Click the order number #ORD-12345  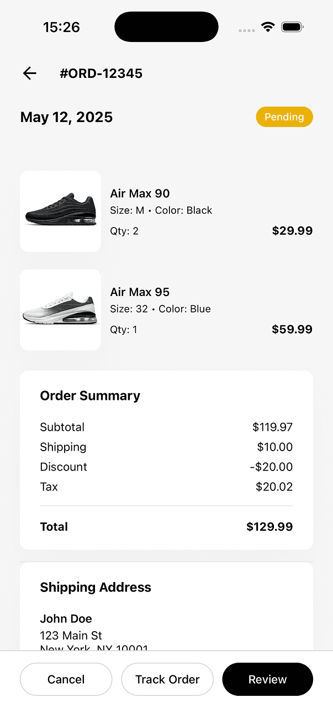coord(102,73)
